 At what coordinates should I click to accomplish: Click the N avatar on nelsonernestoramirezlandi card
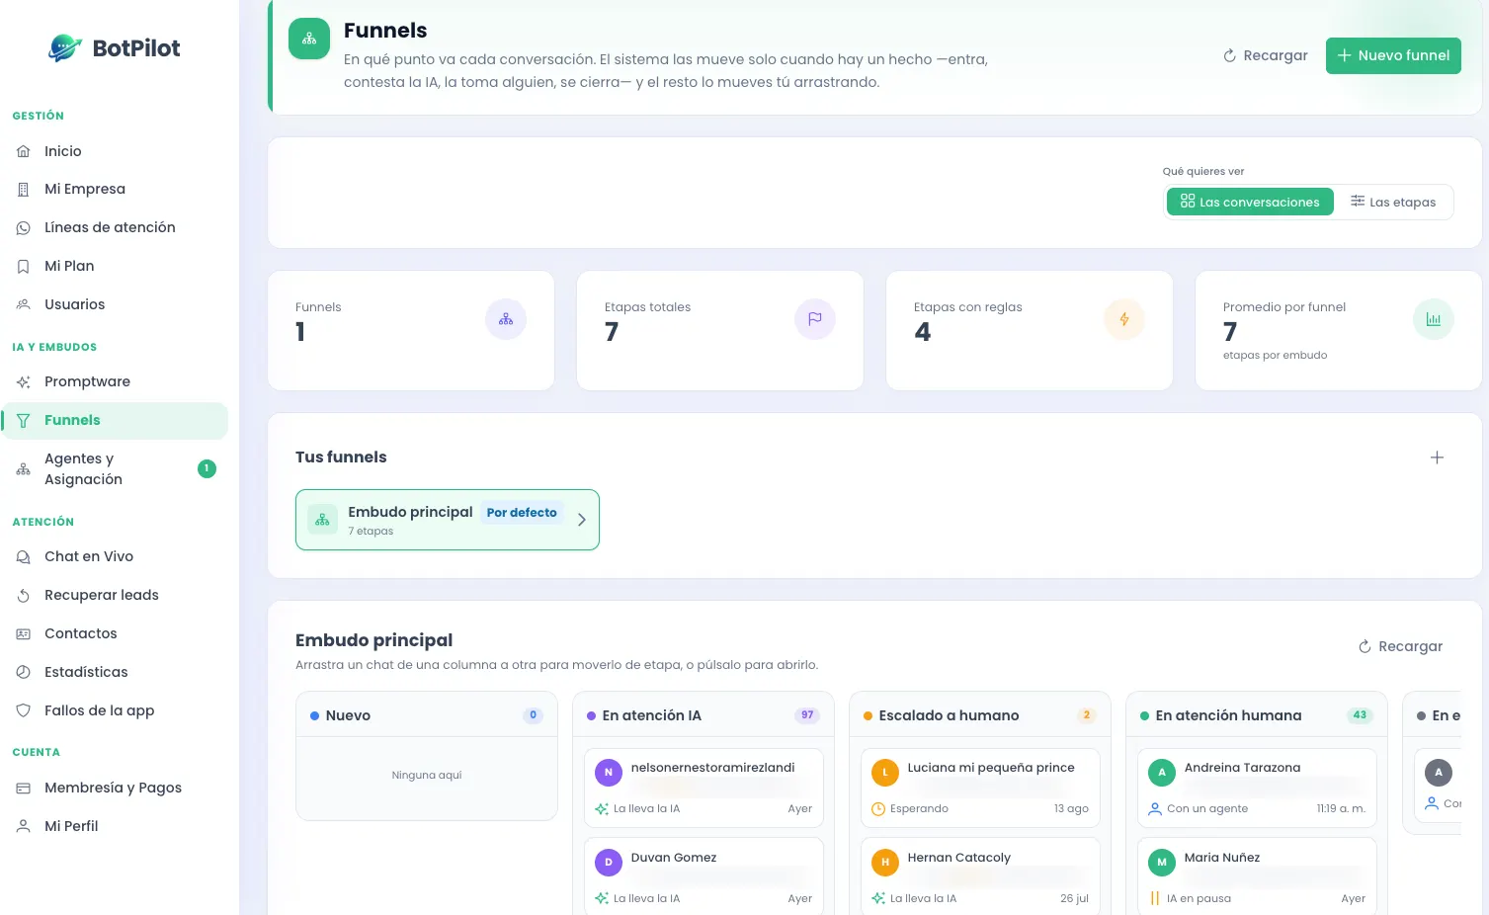(x=609, y=773)
